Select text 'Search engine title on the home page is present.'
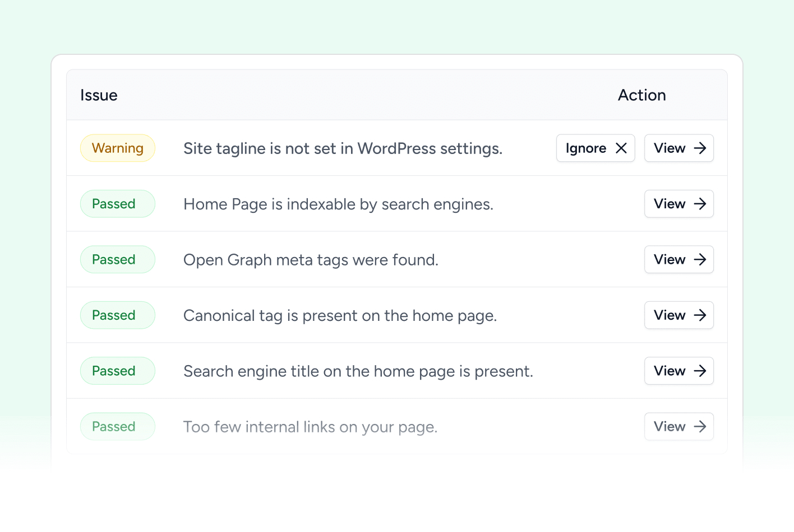This screenshot has height=532, width=794. click(358, 371)
